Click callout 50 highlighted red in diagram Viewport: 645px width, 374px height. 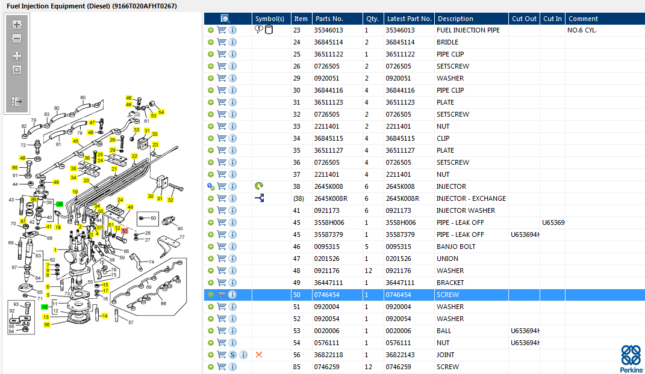tap(125, 231)
